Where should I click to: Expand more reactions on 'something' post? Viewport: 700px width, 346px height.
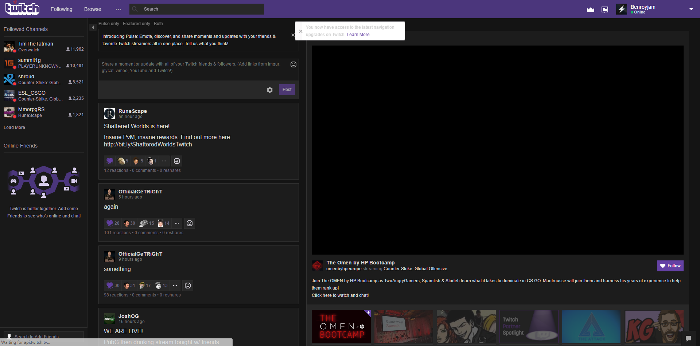coord(175,286)
